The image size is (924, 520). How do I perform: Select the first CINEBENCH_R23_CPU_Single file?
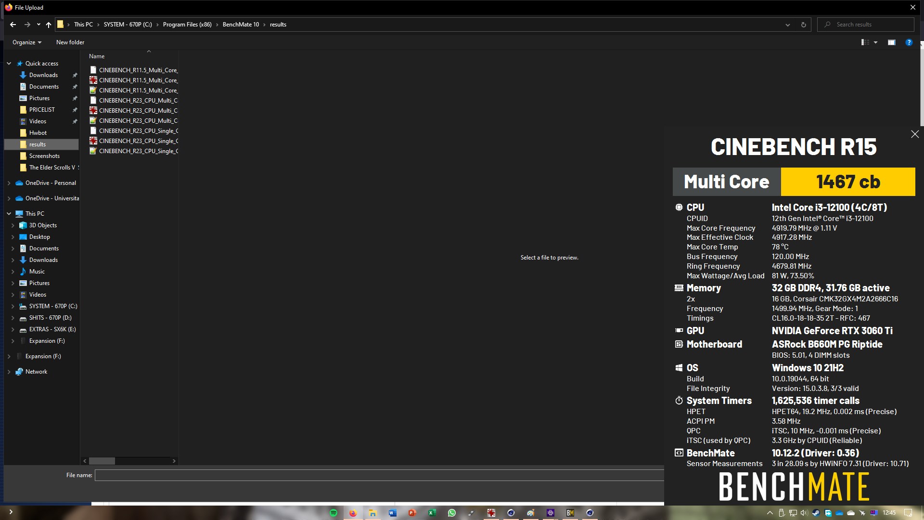point(133,131)
